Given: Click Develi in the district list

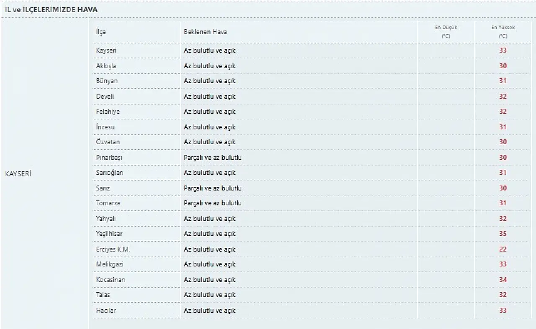Looking at the screenshot, I should click(105, 97).
